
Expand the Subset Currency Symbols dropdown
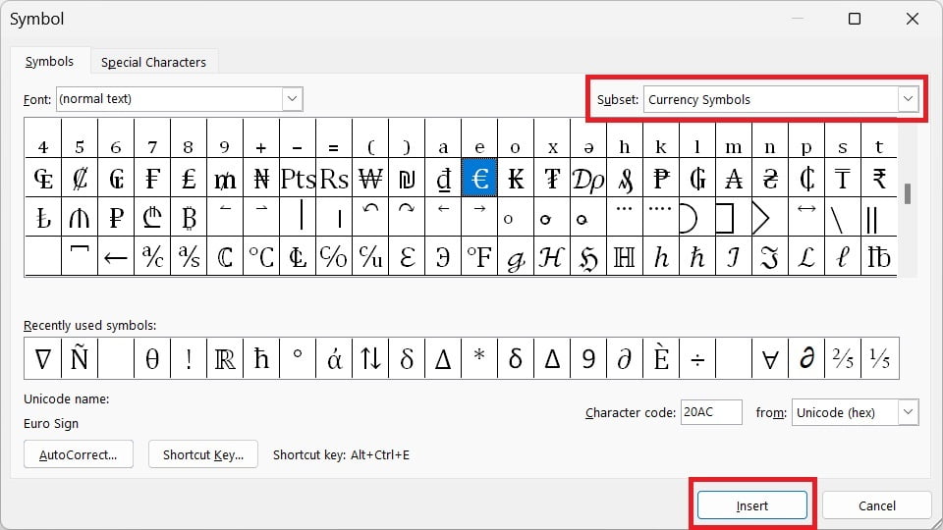pos(908,99)
